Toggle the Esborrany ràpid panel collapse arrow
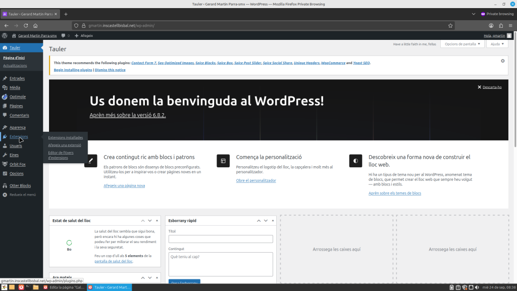Viewport: 517px width, 291px height. pyautogui.click(x=273, y=221)
